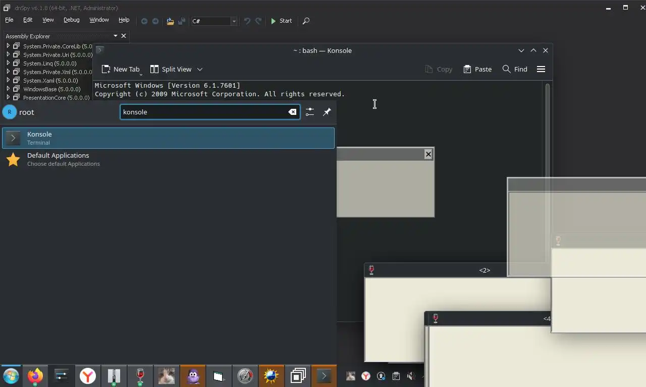
Task: Open the system monitor gauge taskbar icon
Action: (245, 376)
